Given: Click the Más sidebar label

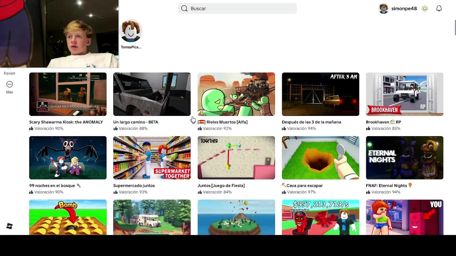Looking at the screenshot, I should pyautogui.click(x=10, y=92).
